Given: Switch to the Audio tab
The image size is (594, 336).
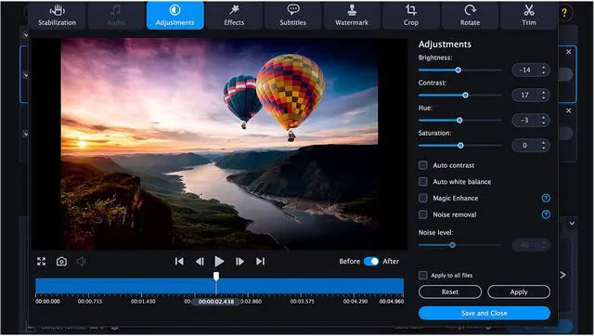Looking at the screenshot, I should (116, 16).
